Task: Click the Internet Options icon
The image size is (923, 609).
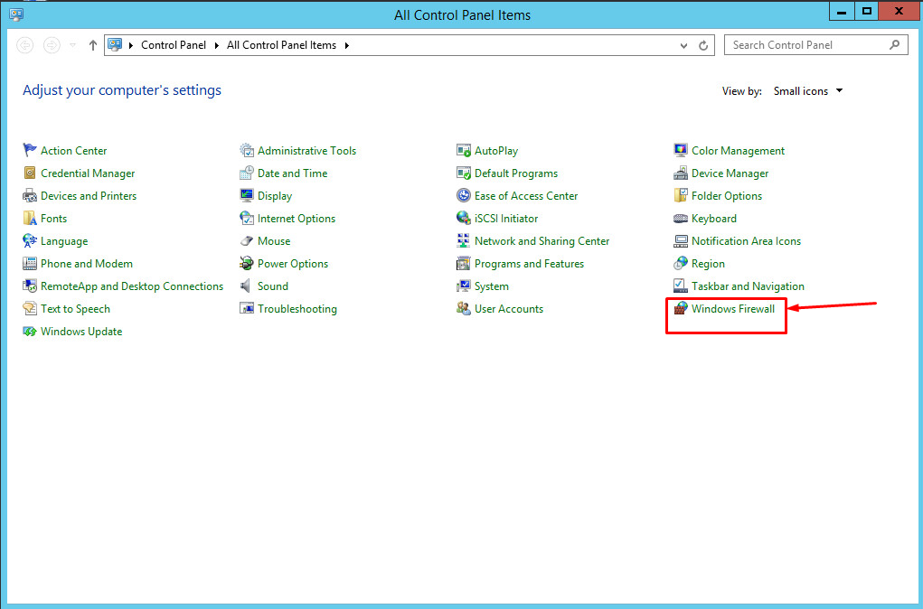Action: 247,219
